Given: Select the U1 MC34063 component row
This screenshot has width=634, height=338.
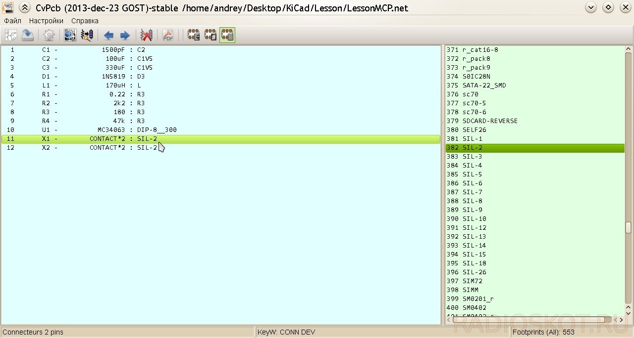Looking at the screenshot, I should (x=221, y=130).
